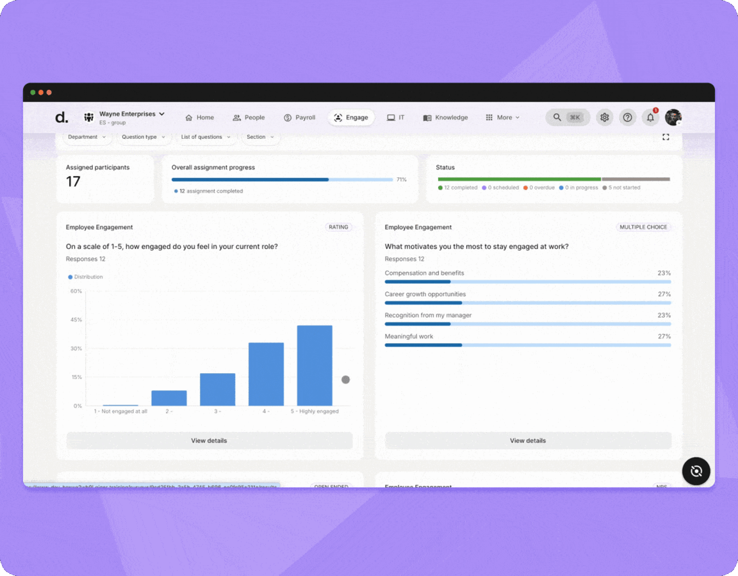View details for motivation question
Viewport: 738px width, 576px height.
528,440
